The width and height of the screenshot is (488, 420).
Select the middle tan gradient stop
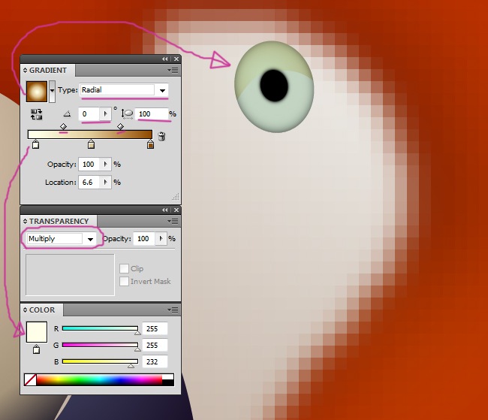pos(91,144)
